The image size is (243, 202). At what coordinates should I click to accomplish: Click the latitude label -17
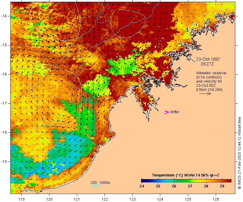pyautogui.click(x=4, y=103)
